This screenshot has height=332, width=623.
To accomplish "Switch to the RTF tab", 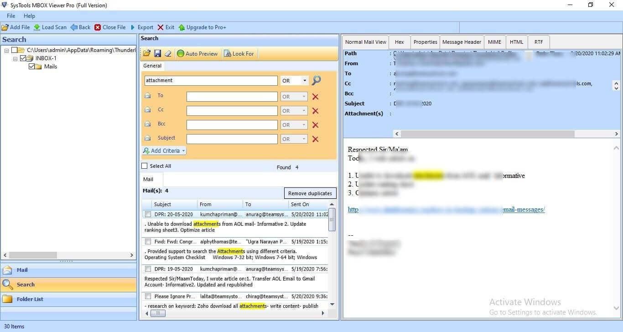I will pyautogui.click(x=539, y=42).
